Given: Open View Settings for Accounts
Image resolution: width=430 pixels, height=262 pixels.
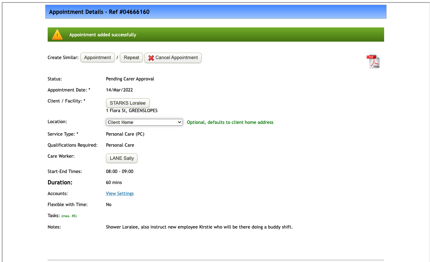Looking at the screenshot, I should coord(120,193).
